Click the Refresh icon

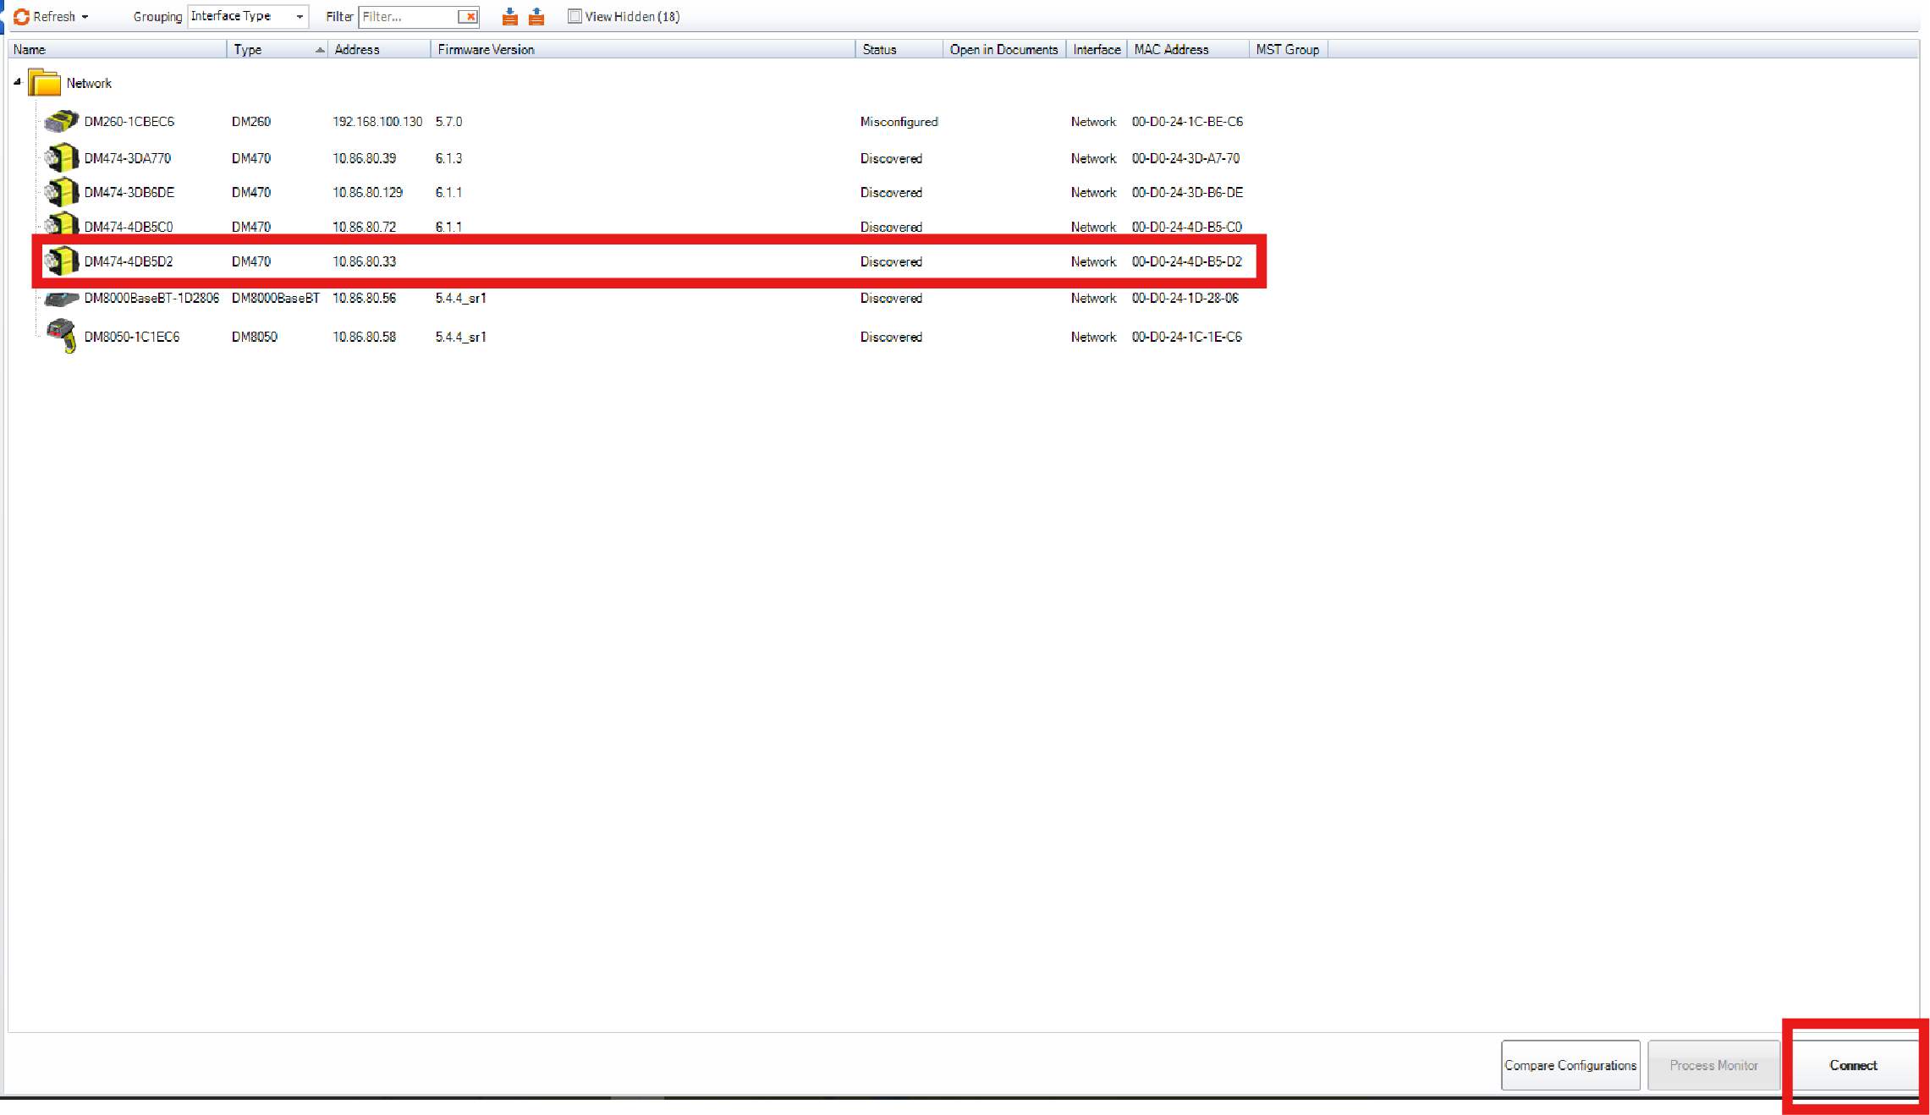tap(22, 16)
